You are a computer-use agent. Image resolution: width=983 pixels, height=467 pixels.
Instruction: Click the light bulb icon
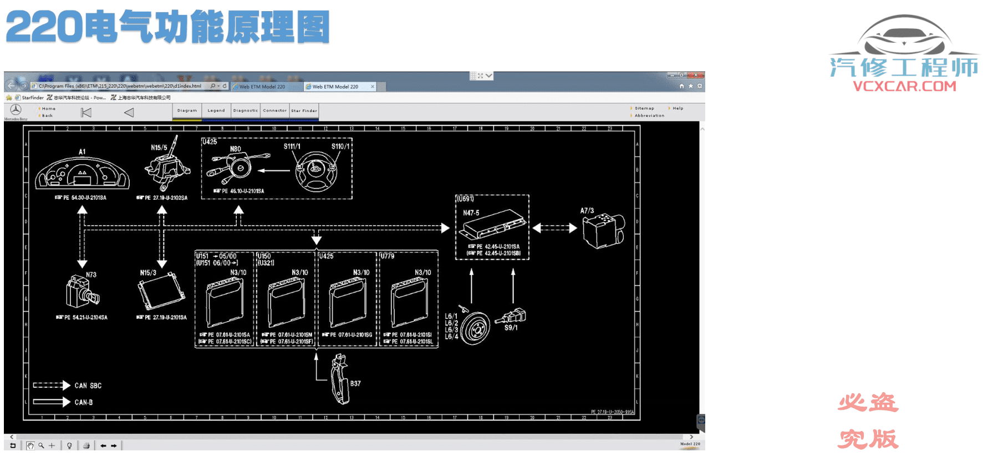(x=69, y=445)
